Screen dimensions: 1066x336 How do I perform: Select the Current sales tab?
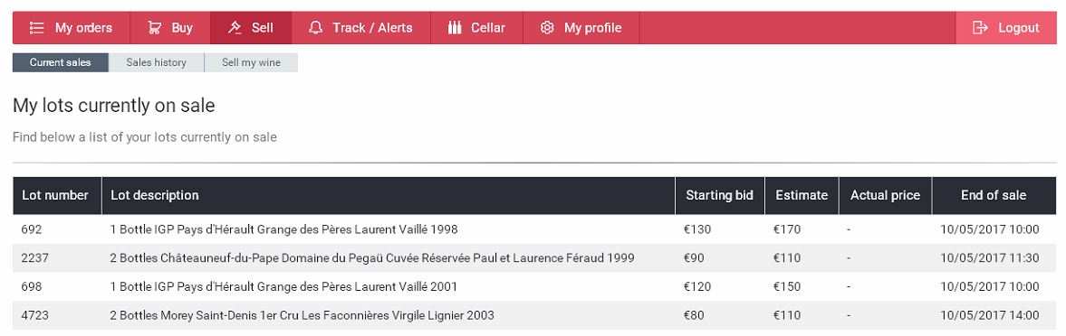tap(61, 62)
